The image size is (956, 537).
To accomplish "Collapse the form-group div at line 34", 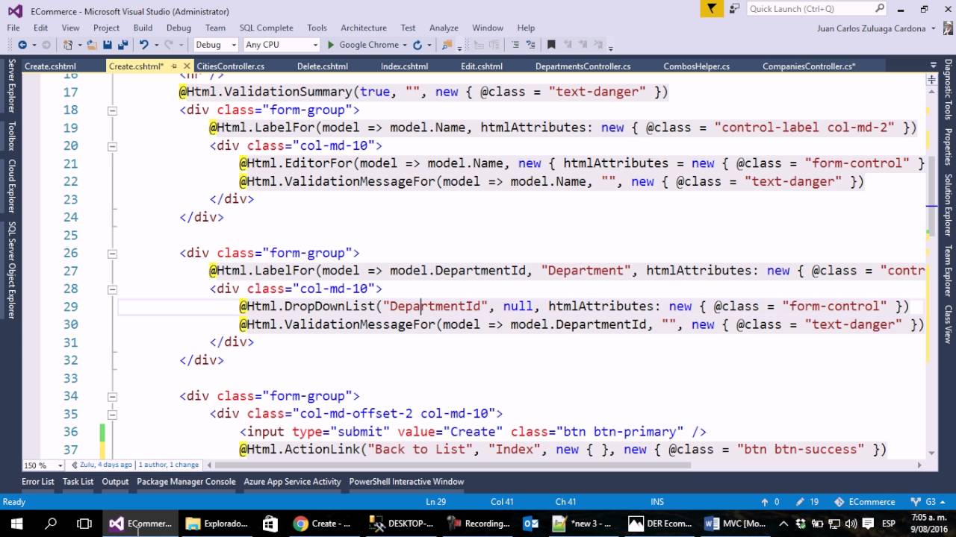I will tap(112, 397).
